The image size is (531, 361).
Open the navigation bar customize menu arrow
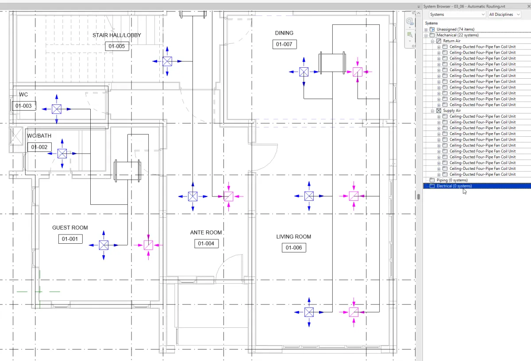(x=409, y=41)
